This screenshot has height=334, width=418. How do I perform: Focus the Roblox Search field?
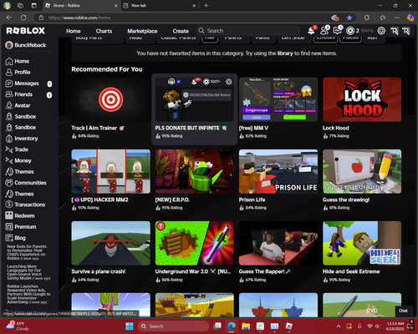(x=248, y=31)
